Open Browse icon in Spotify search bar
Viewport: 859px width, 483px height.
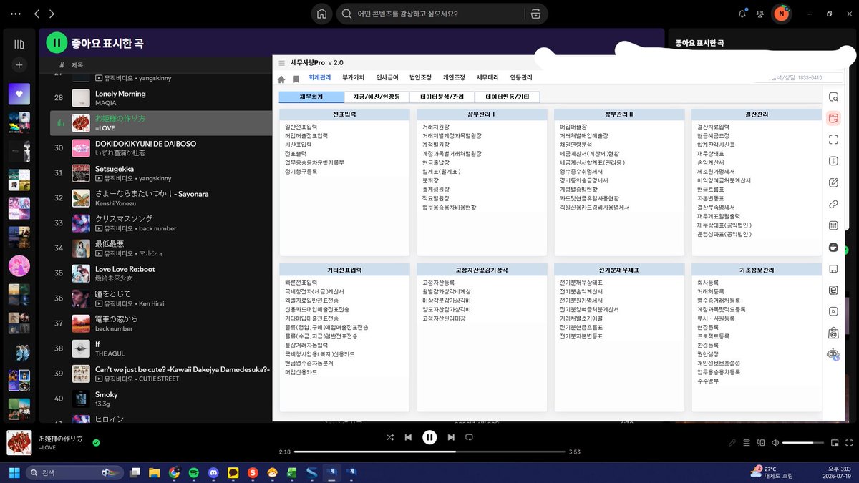[x=534, y=14]
